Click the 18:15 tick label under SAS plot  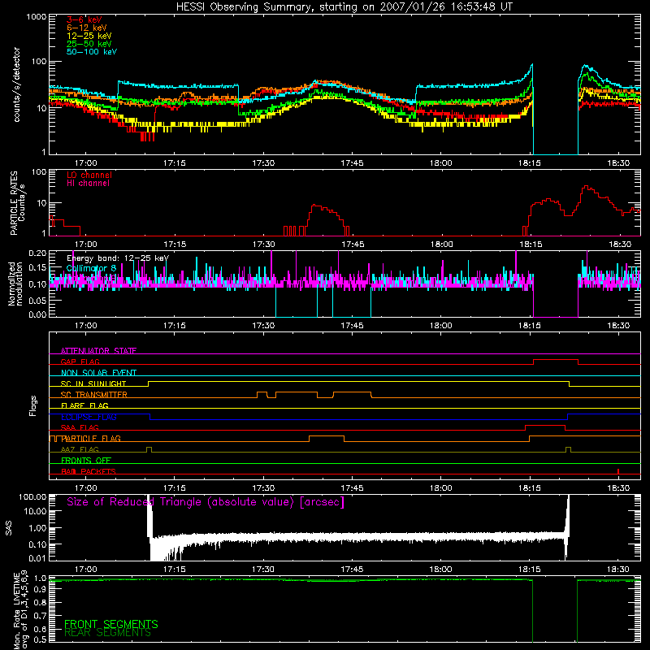pyautogui.click(x=530, y=570)
